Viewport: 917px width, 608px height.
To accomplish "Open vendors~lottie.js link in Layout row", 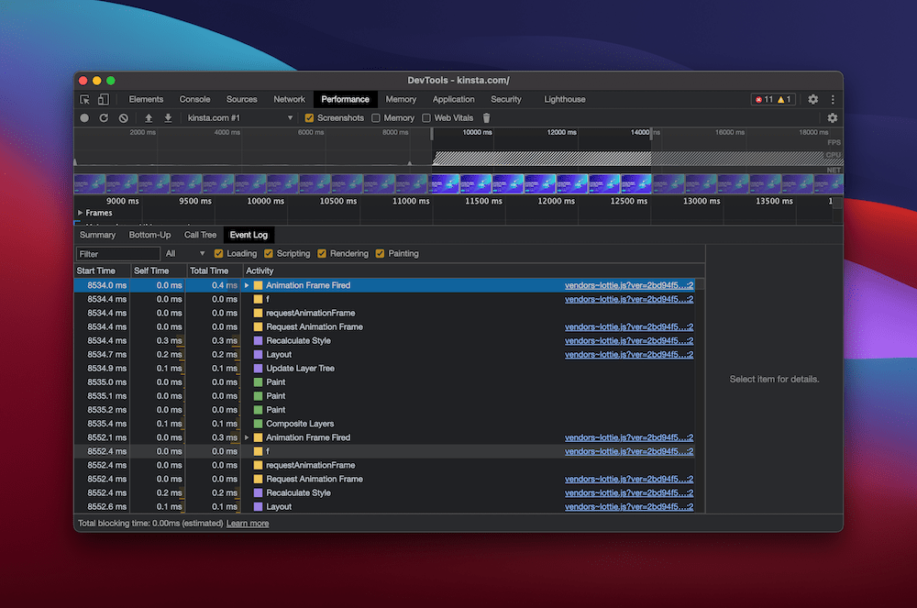I will point(628,355).
